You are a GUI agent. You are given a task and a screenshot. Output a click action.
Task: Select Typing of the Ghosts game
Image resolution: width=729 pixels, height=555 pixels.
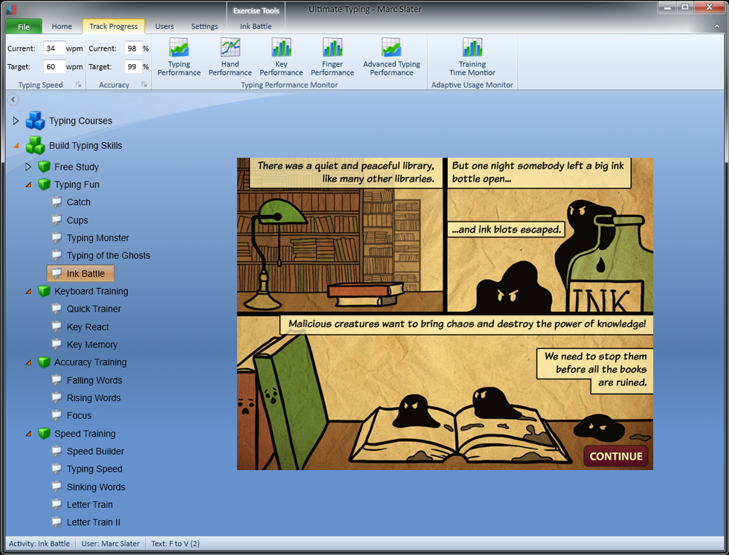tap(108, 255)
